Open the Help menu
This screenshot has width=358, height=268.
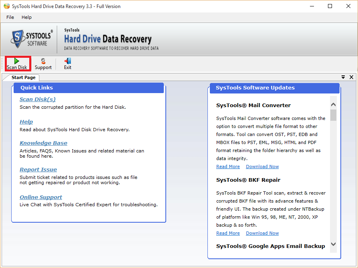(x=26, y=17)
